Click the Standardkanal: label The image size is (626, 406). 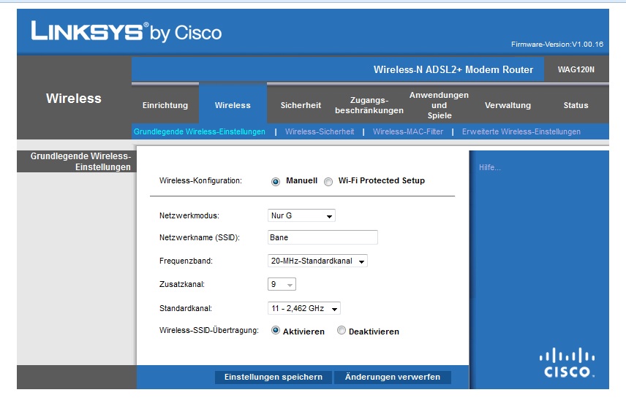[185, 308]
